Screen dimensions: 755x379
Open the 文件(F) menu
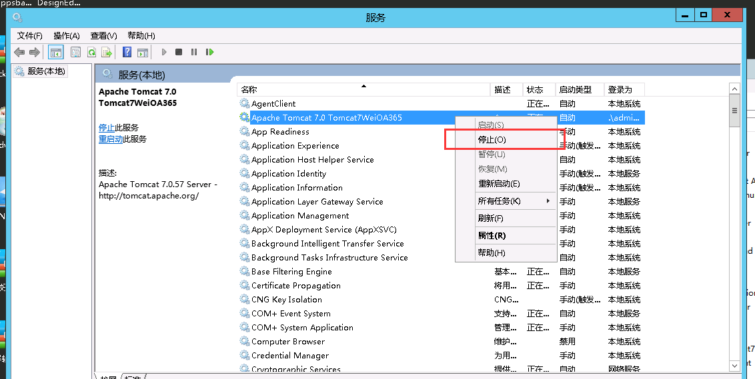[x=30, y=35]
